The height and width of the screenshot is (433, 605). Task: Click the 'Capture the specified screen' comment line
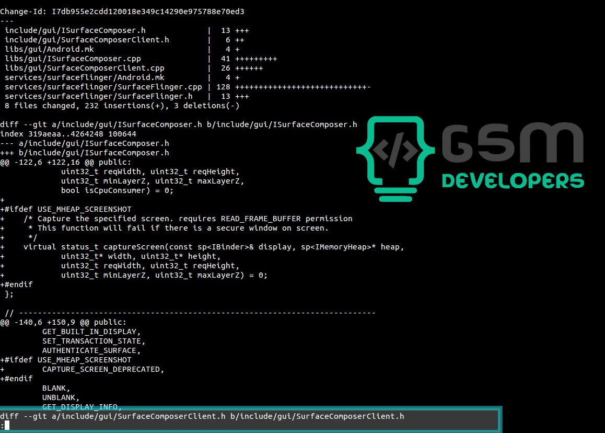click(x=177, y=219)
